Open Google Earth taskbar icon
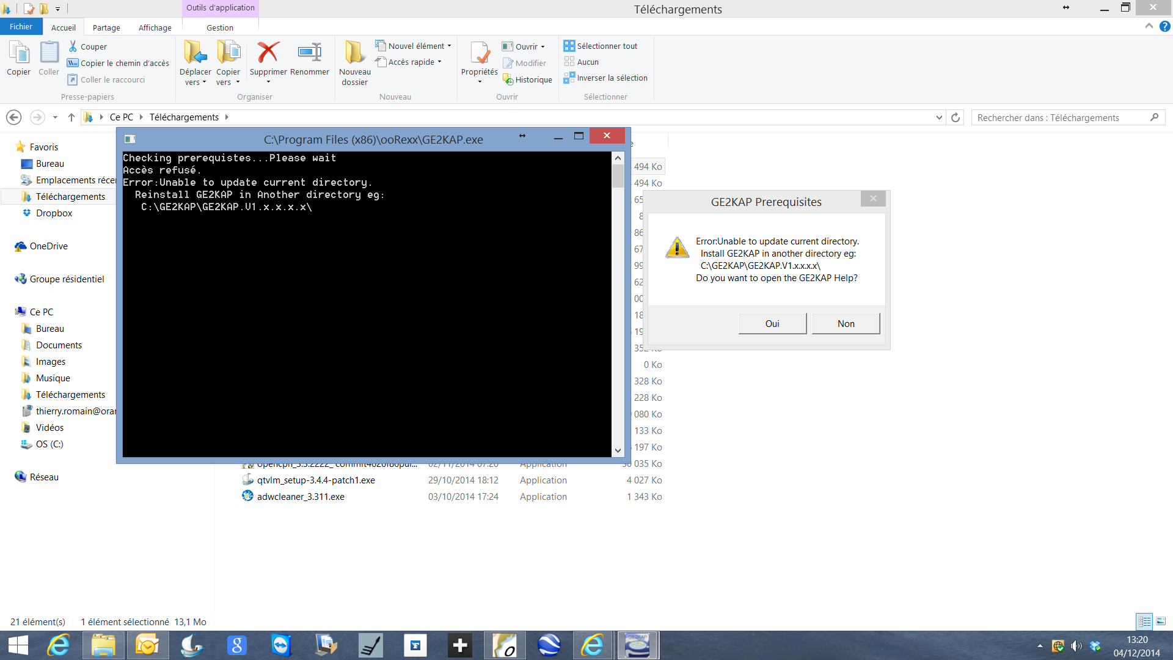This screenshot has height=660, width=1173. (x=549, y=645)
